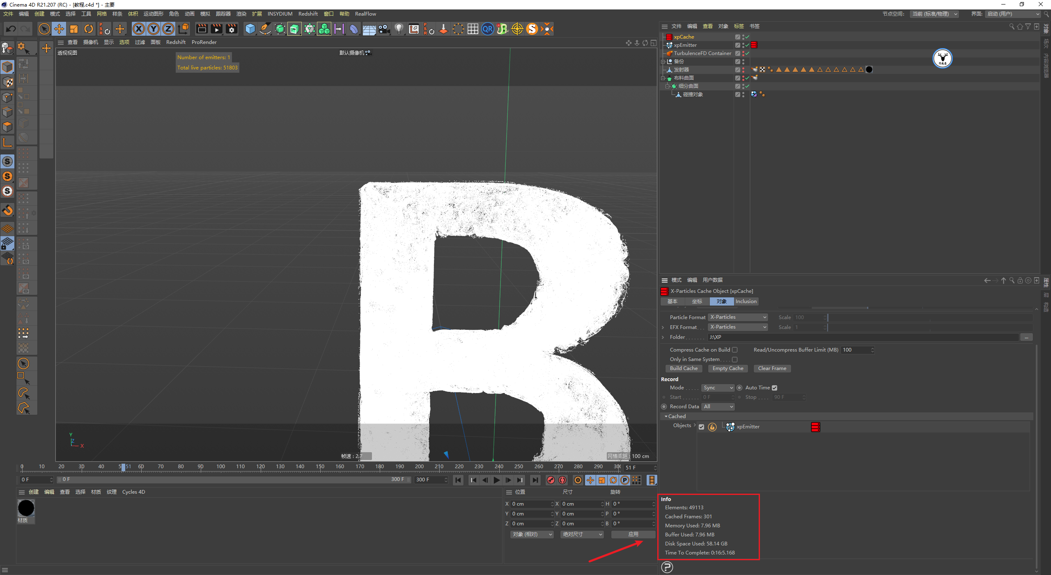The height and width of the screenshot is (575, 1051).
Task: Toggle Only in Same System checkbox
Action: point(735,359)
